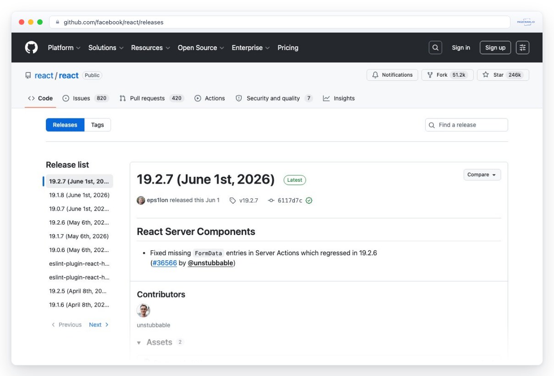
Task: Click the Sign in link
Action: [461, 48]
